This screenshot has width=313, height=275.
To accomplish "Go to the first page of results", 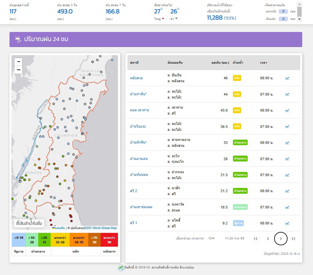I will [256, 238].
